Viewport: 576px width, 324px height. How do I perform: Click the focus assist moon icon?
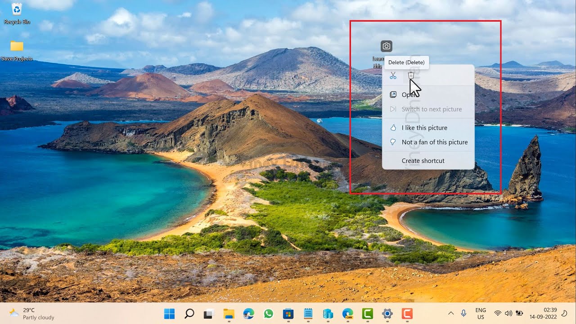click(565, 314)
